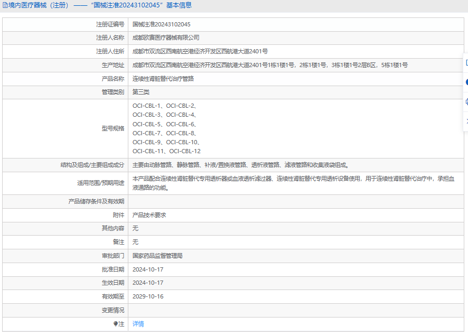Click structure description starting 主要由动脉管路
The image size is (468, 336).
tap(241, 165)
